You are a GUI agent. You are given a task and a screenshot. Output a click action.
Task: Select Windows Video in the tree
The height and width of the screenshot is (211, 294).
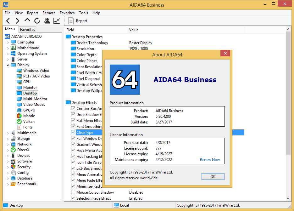coord(36,71)
